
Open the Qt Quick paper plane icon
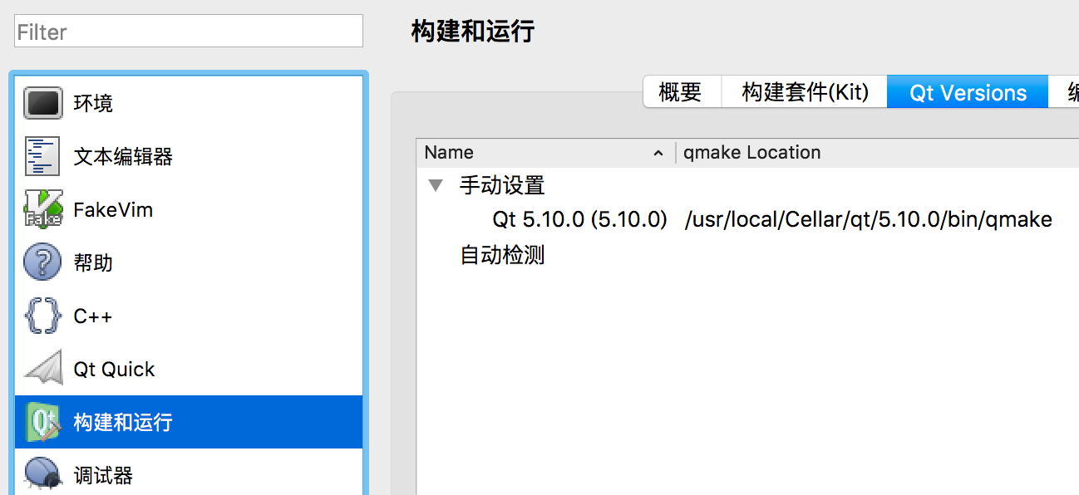(43, 370)
